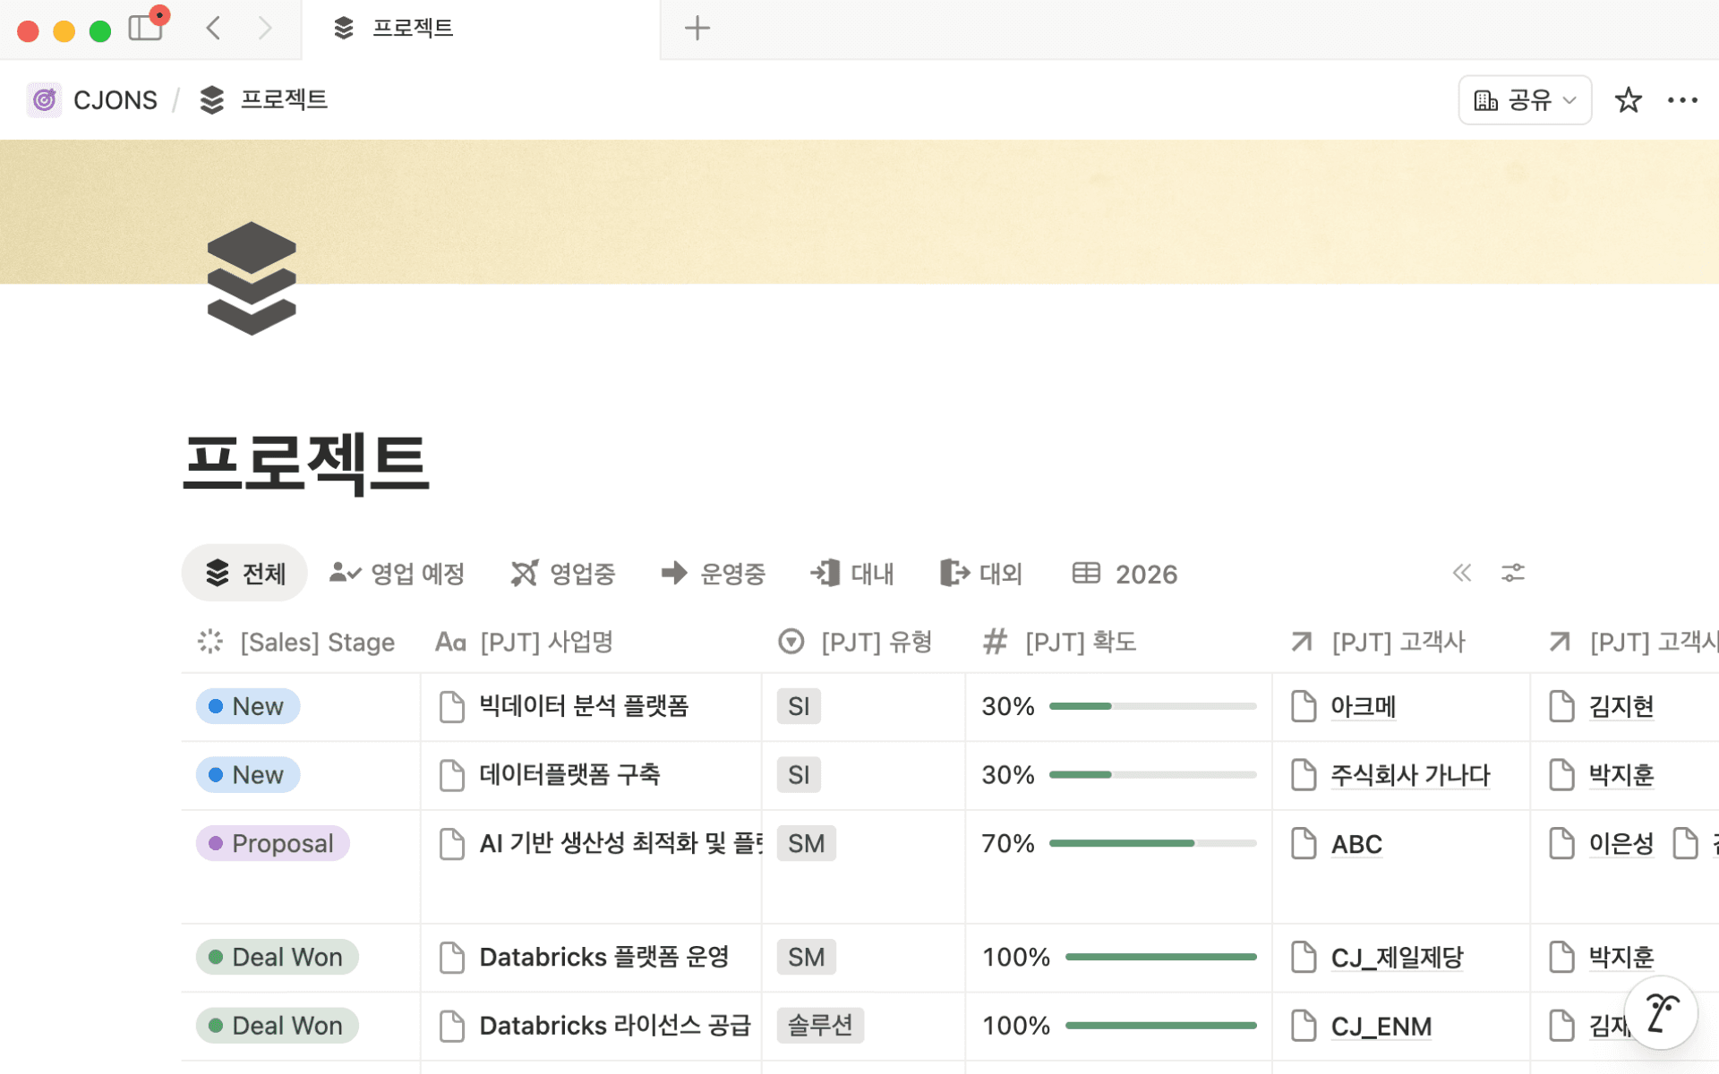The height and width of the screenshot is (1074, 1719).
Task: Toggle the sidebar open with the panel icon
Action: click(x=144, y=28)
